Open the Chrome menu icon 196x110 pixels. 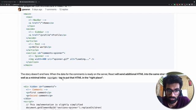tap(194, 5)
